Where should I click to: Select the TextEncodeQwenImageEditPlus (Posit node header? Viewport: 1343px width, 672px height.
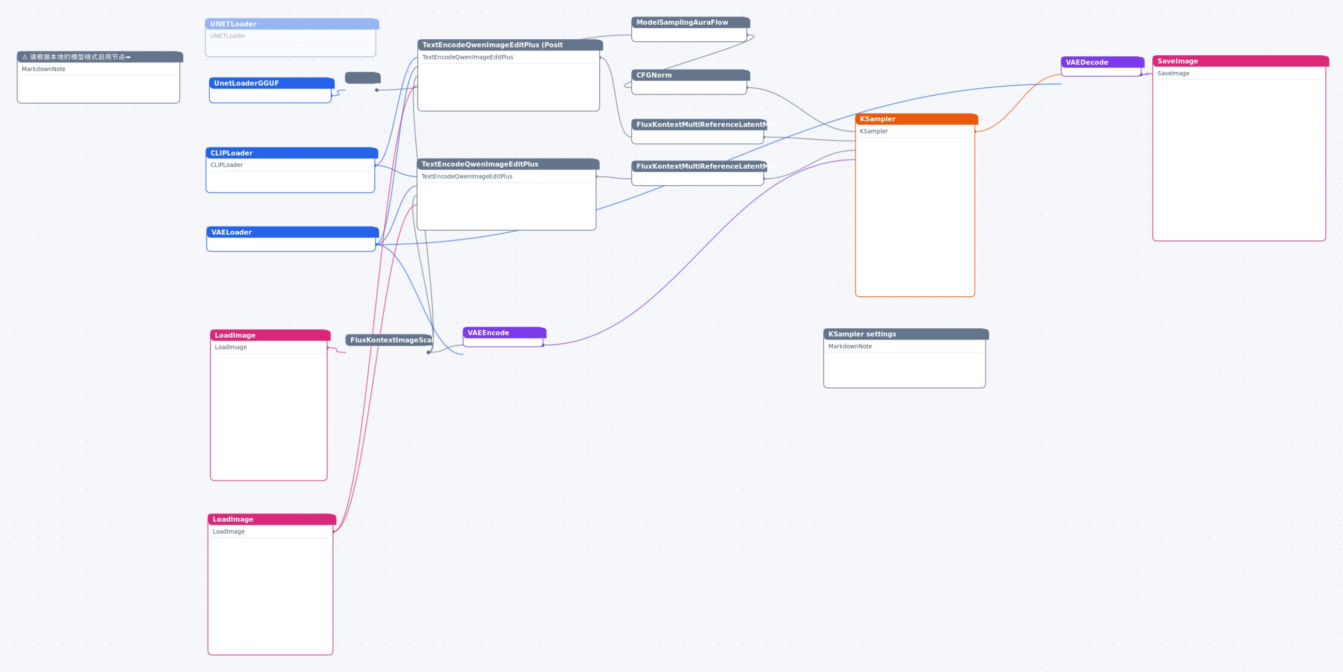coord(510,45)
